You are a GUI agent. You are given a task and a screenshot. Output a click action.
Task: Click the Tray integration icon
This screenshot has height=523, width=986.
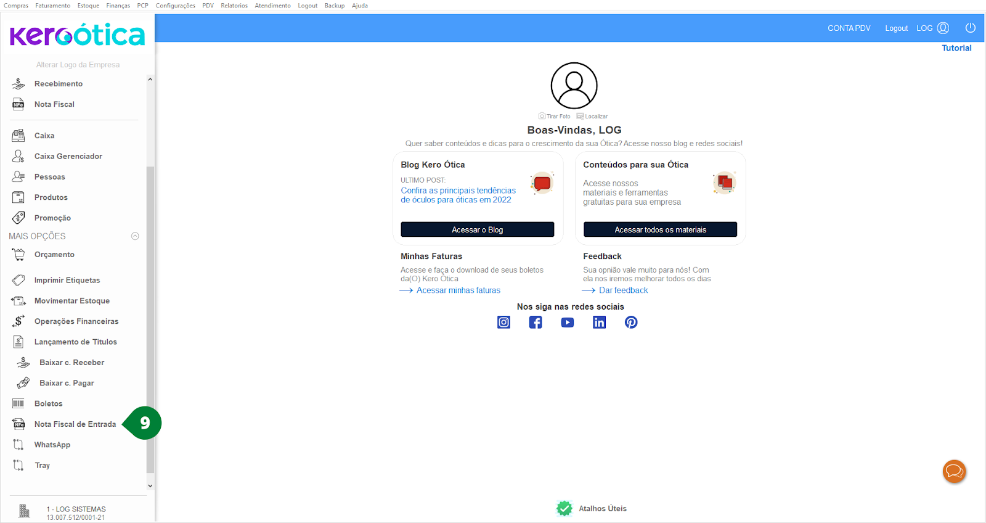[x=18, y=466]
